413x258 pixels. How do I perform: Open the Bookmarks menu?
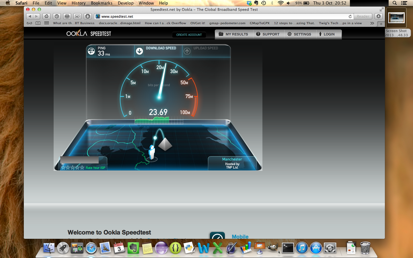coord(102,3)
